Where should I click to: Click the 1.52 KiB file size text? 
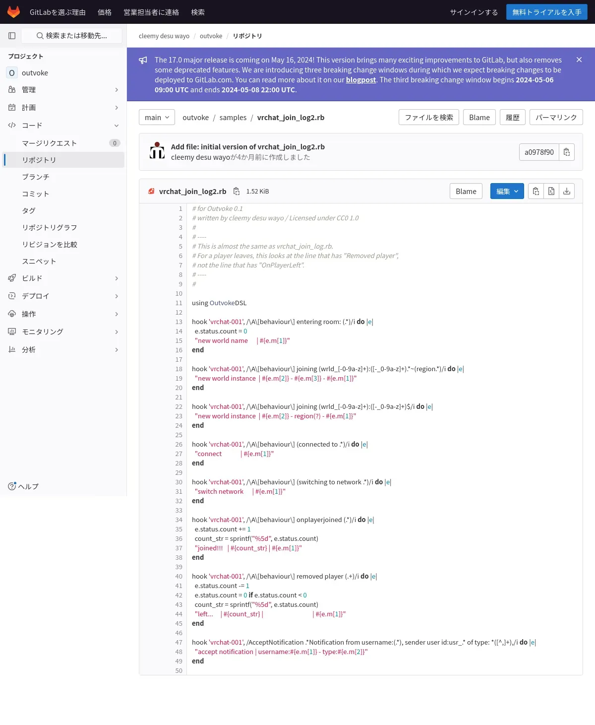(257, 192)
